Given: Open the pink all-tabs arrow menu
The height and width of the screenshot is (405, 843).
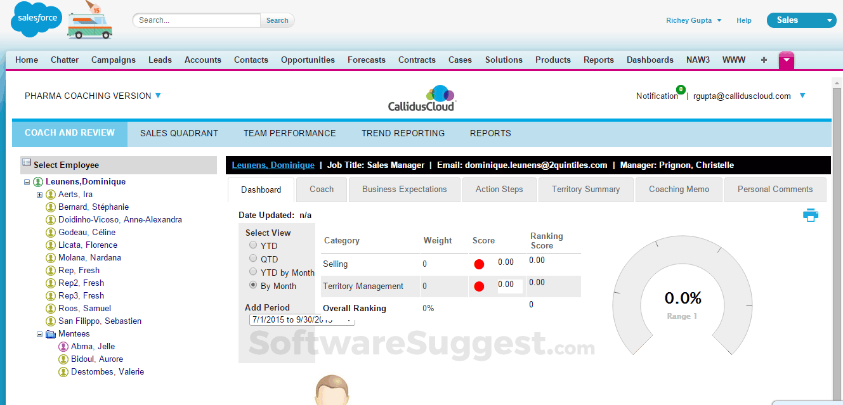Looking at the screenshot, I should [x=787, y=60].
